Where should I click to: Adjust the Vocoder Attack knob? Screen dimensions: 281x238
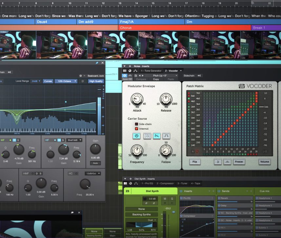[x=137, y=99]
